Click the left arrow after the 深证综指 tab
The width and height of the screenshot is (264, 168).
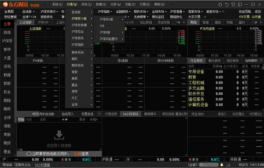(x=177, y=22)
